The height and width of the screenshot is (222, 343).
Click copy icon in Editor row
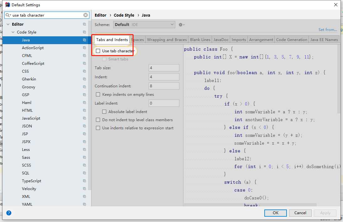84,24
